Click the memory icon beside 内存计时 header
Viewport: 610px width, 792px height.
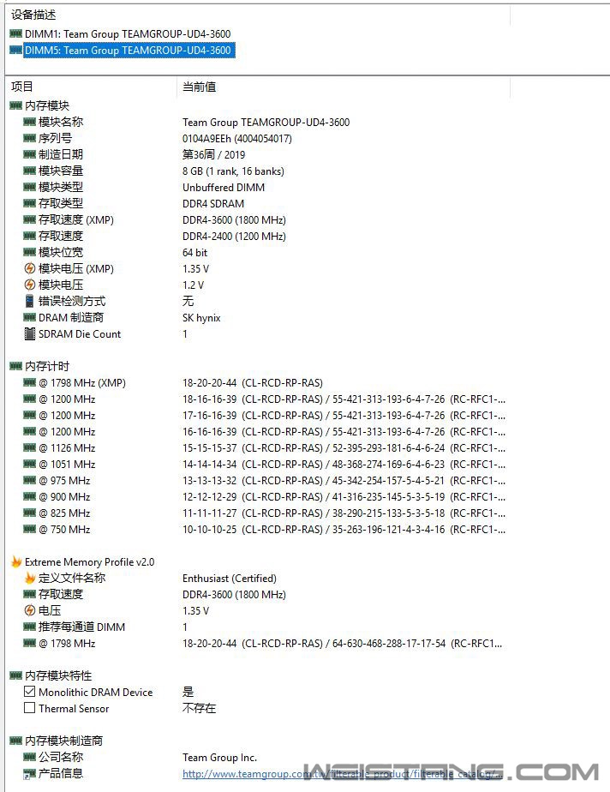point(15,367)
